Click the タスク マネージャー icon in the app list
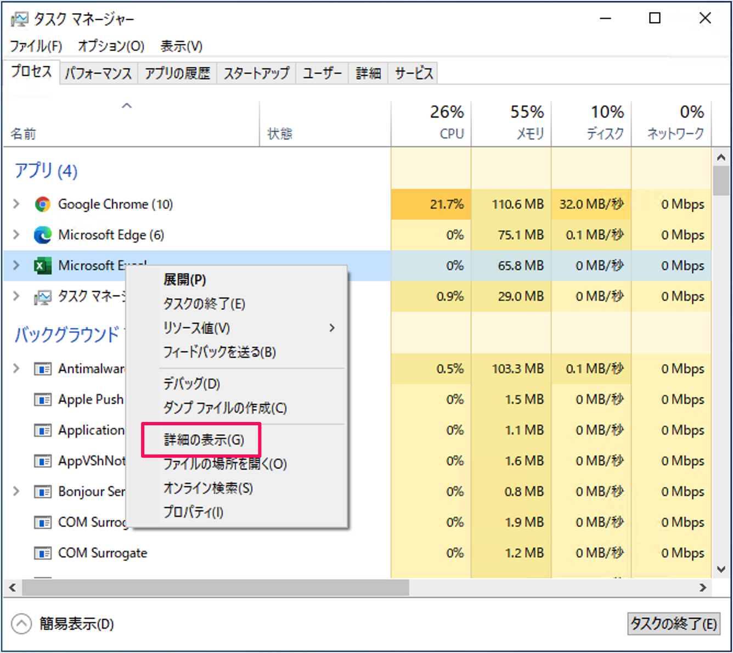This screenshot has height=653, width=733. click(42, 296)
